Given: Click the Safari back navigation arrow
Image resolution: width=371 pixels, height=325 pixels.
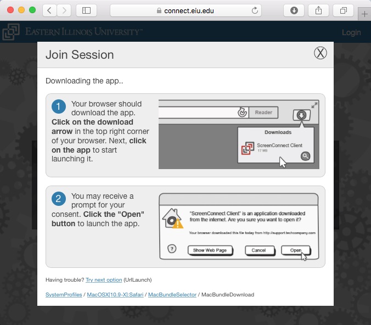Looking at the screenshot, I should 50,10.
